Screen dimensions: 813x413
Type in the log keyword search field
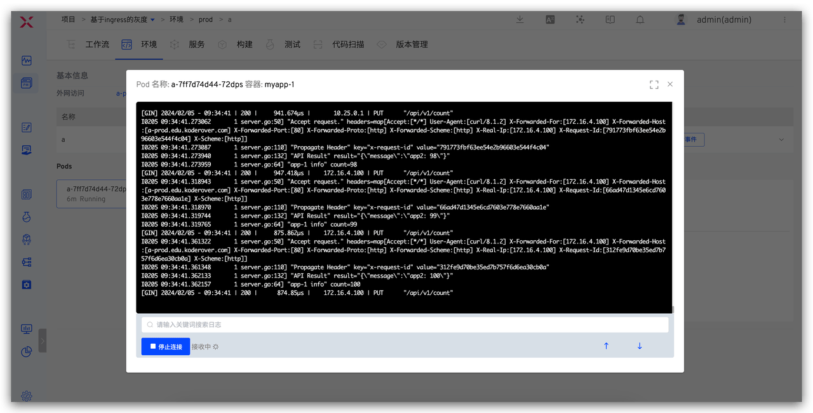(x=405, y=325)
